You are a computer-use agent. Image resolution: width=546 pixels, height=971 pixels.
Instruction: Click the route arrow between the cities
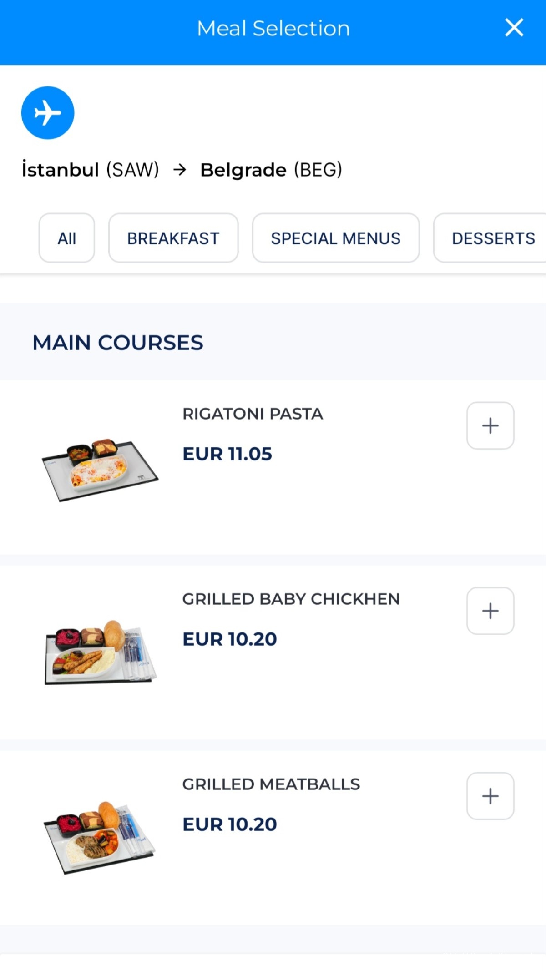180,170
